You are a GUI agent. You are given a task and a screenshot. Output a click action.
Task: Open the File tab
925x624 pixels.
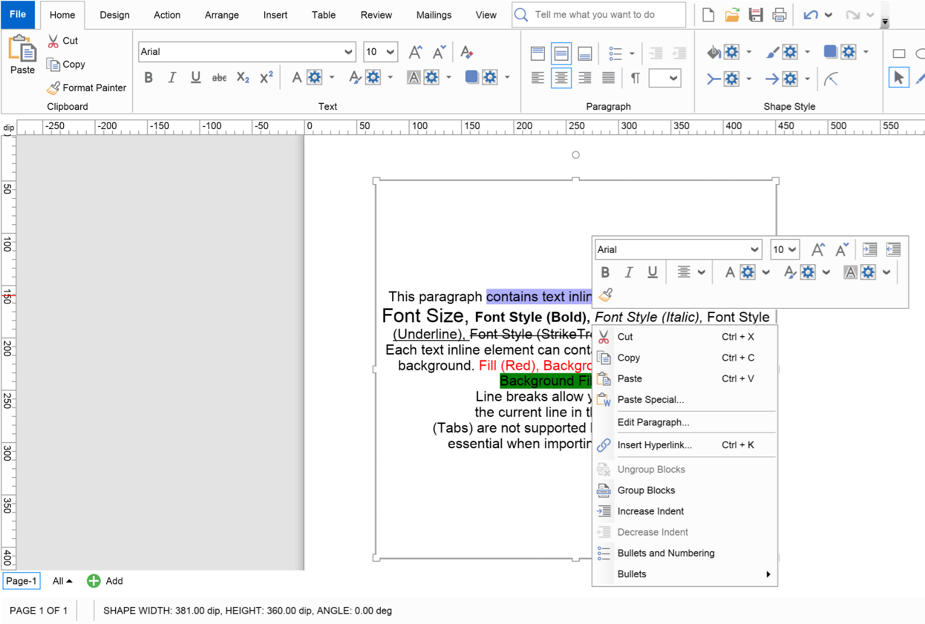point(18,14)
